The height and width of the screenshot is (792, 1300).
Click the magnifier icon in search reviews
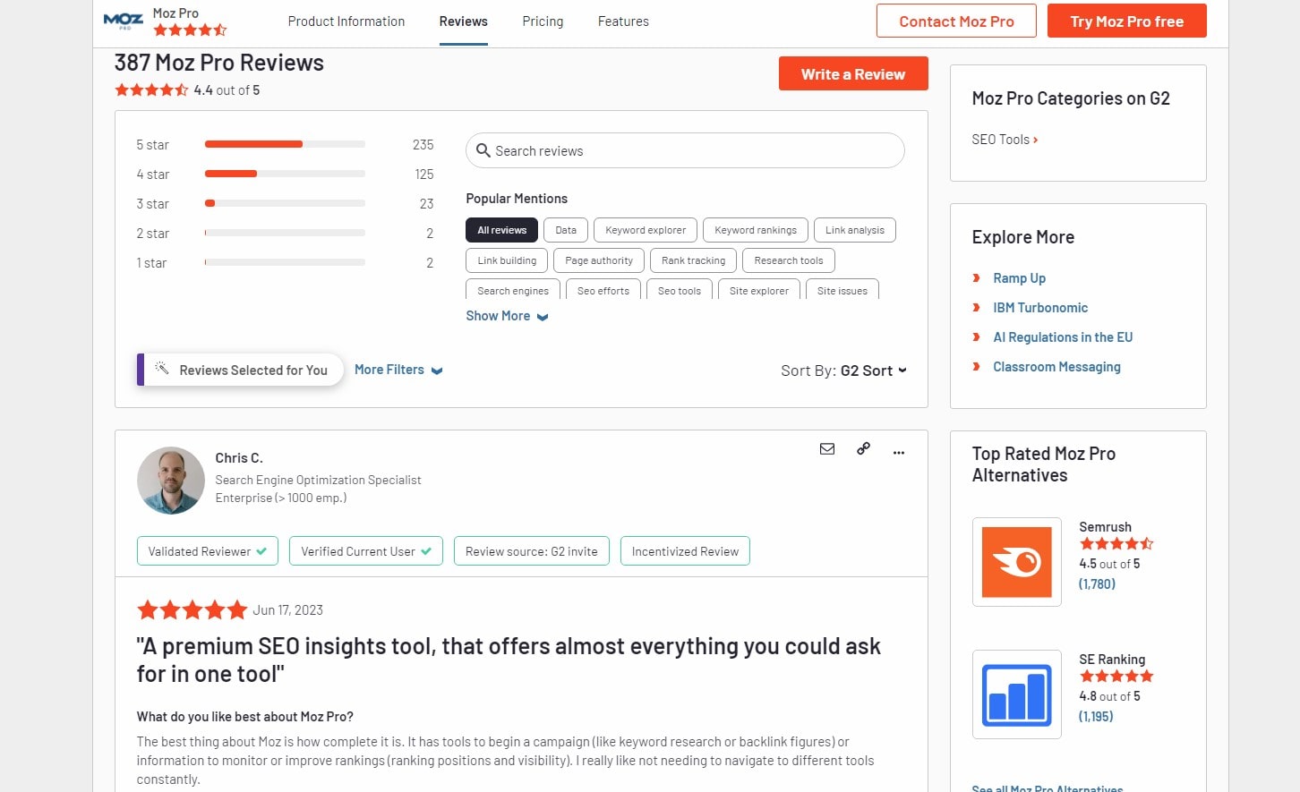point(483,150)
